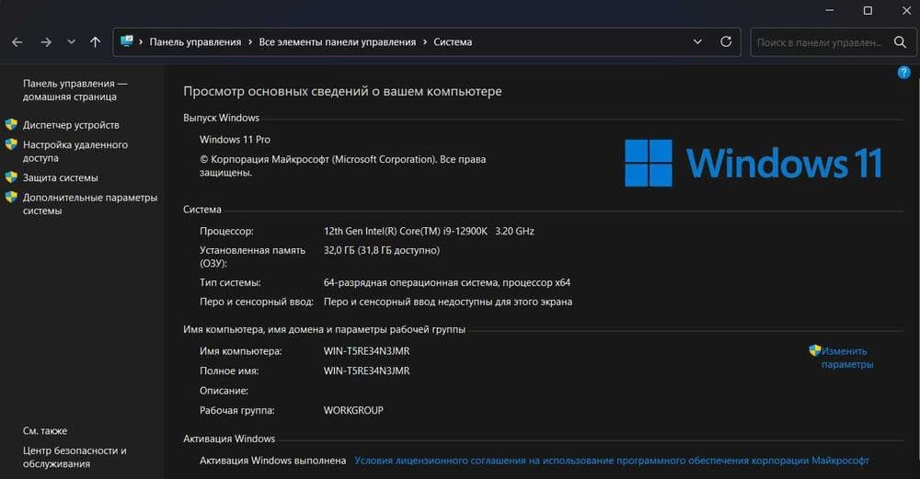
Task: Click system type value '64-разрядная операционная система'
Action: point(410,282)
